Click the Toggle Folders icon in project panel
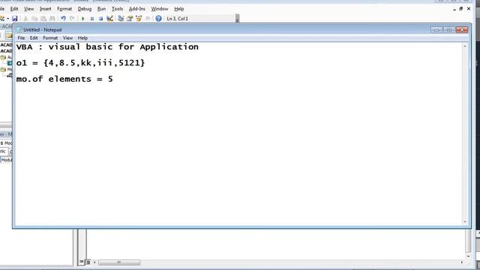This screenshot has height=270, width=480. click(x=8, y=35)
